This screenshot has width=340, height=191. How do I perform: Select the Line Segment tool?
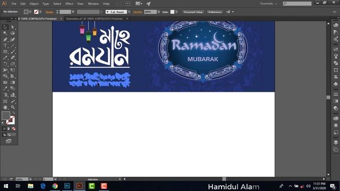point(13,46)
